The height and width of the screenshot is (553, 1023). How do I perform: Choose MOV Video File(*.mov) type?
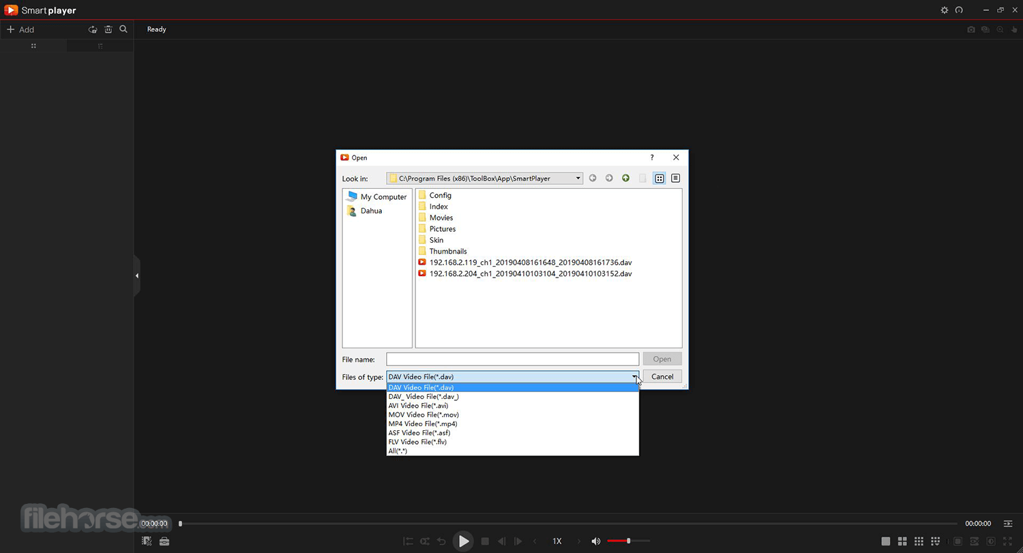[513, 415]
